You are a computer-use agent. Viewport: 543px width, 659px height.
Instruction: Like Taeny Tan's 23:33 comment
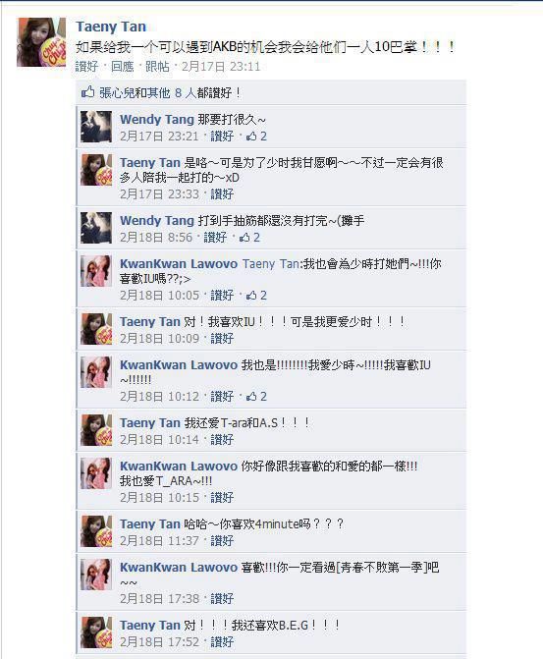click(x=222, y=194)
